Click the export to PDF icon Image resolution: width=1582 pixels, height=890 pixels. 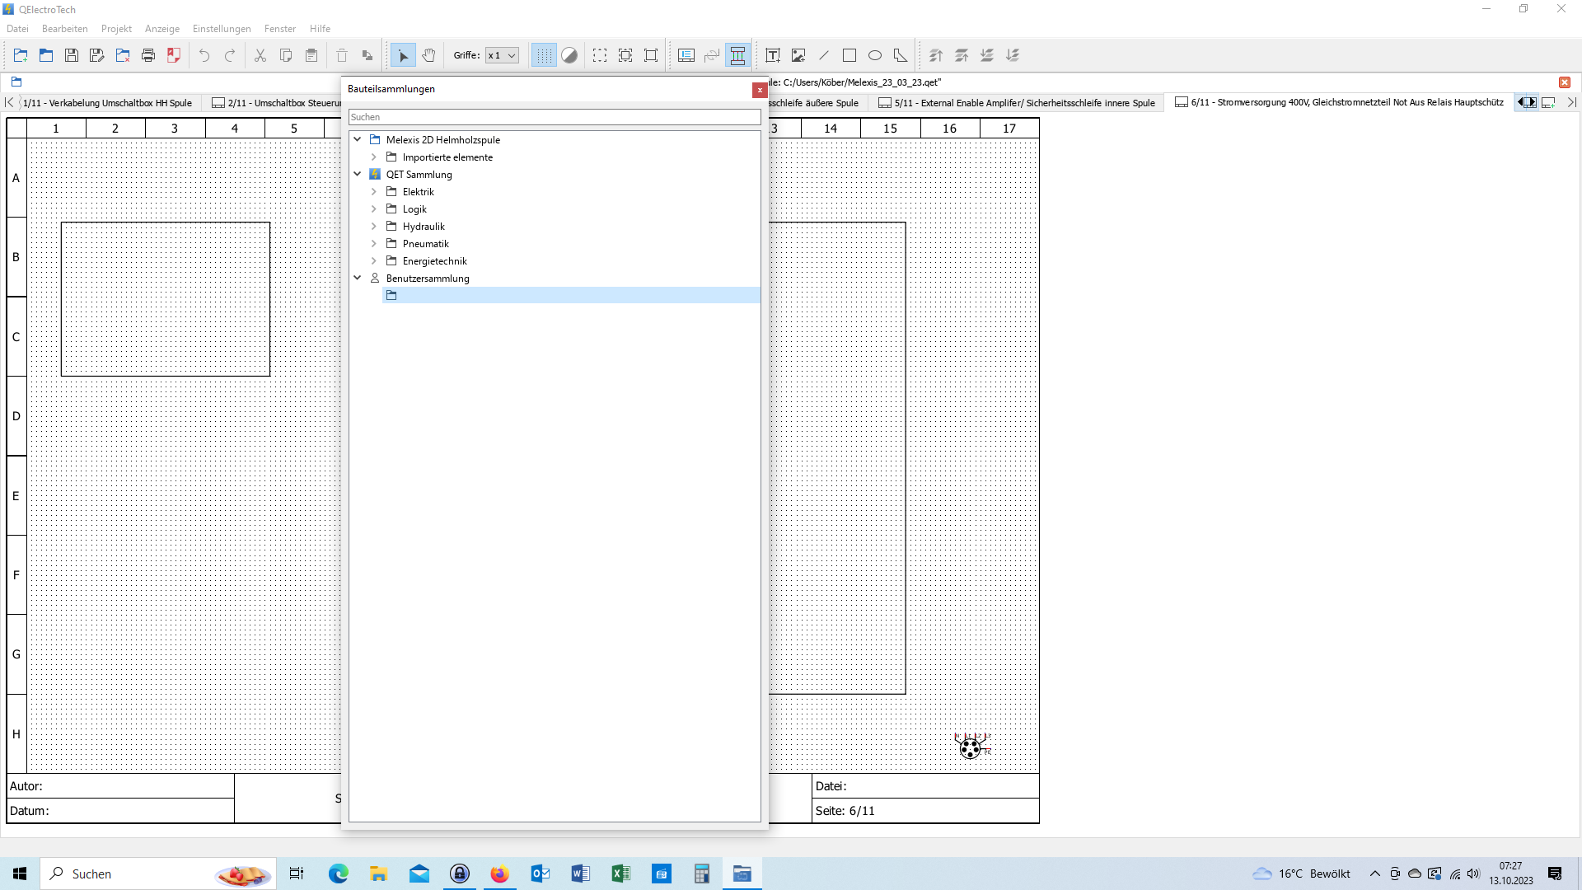[174, 55]
